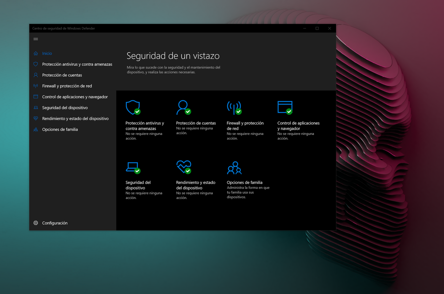Open the Protección de cuentas tile
444x294 pixels.
click(x=196, y=123)
